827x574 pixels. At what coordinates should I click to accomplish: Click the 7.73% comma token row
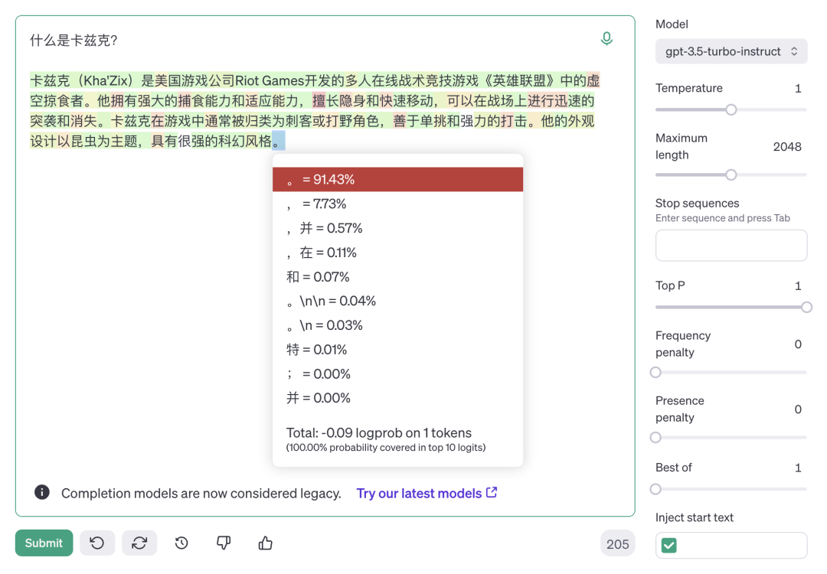(397, 204)
